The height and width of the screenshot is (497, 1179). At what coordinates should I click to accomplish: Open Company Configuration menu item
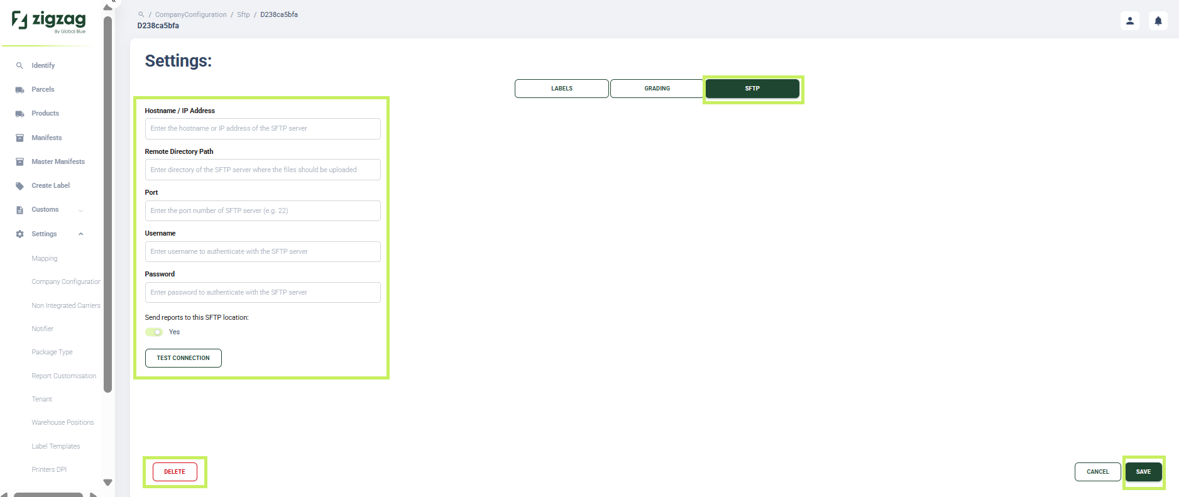[66, 281]
